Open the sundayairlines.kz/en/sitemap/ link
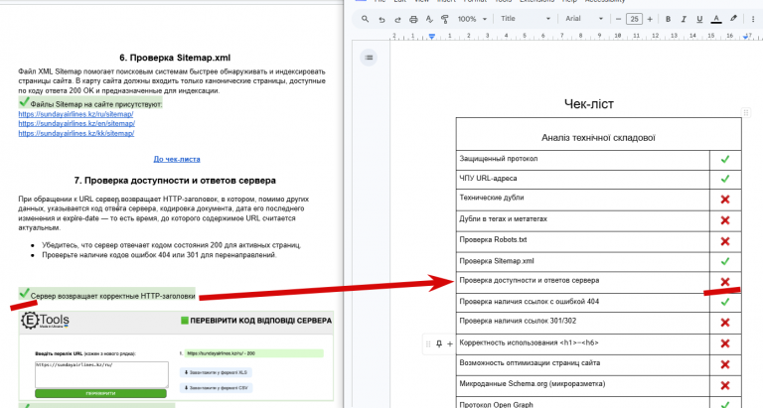 (76, 123)
